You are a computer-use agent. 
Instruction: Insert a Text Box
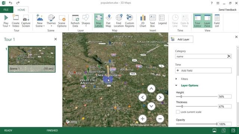coord(152,21)
